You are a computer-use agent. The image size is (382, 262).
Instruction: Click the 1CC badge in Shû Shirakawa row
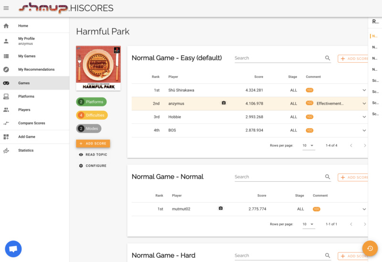[309, 90]
